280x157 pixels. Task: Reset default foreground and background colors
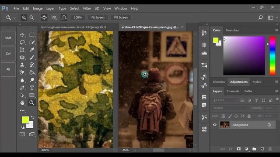coord(23,127)
